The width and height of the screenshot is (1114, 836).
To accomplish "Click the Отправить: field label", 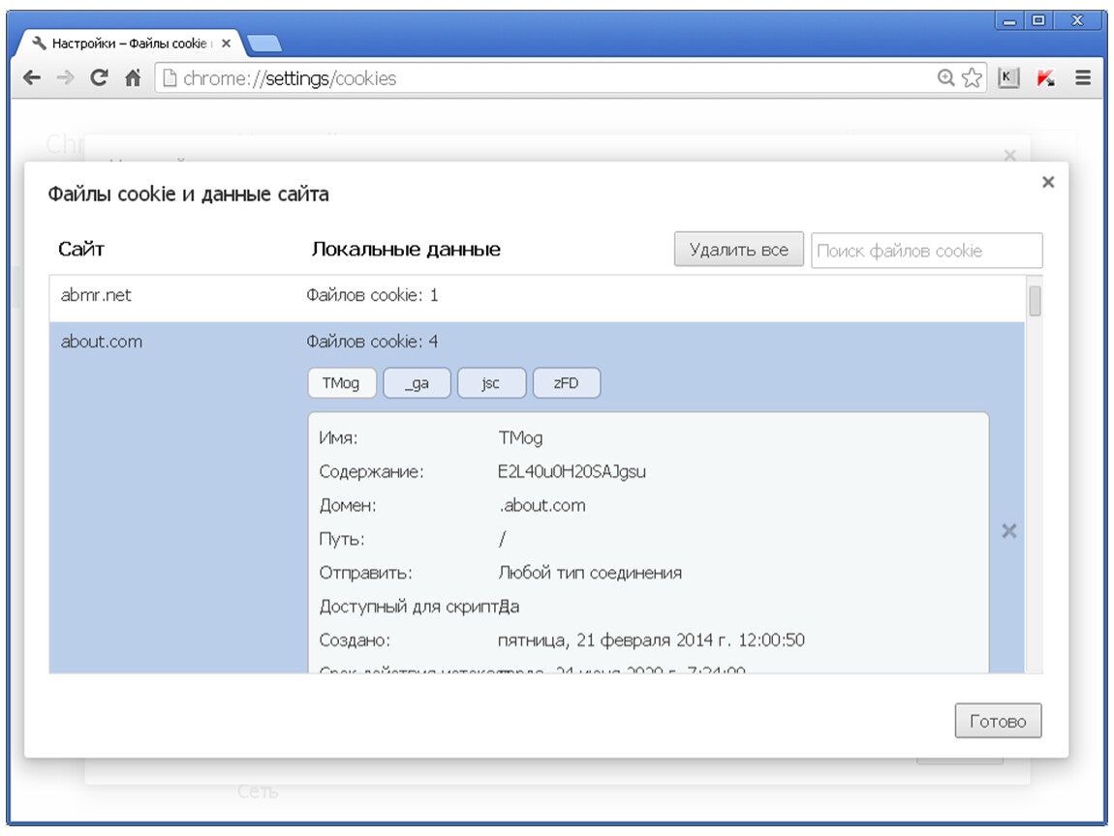I will tap(365, 573).
